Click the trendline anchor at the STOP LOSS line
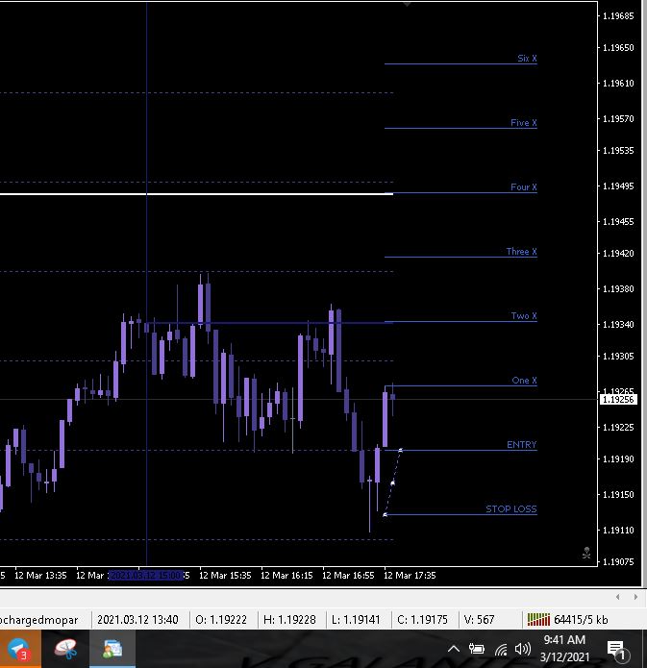 (385, 514)
